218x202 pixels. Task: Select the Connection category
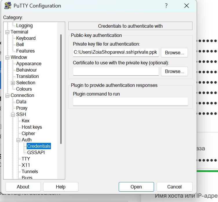(22, 95)
